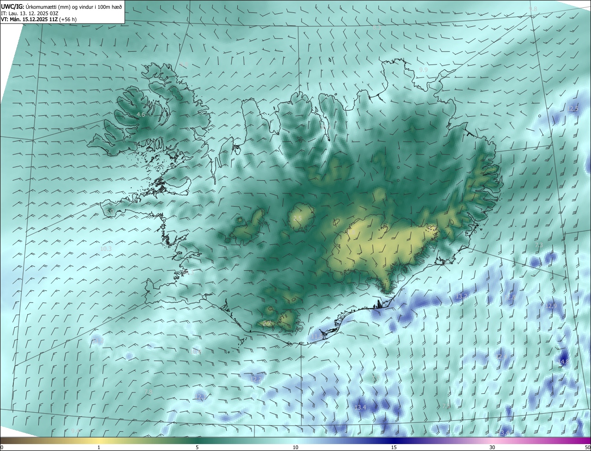The image size is (591, 451).
Task: Click the 13.2 value southeast of Iceland
Action: tap(461, 296)
